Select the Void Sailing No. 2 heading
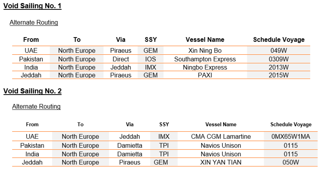 point(32,91)
